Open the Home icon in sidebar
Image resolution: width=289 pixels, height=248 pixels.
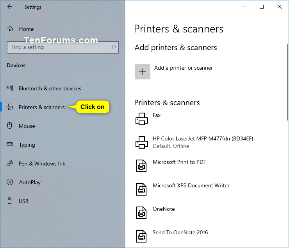(10, 29)
